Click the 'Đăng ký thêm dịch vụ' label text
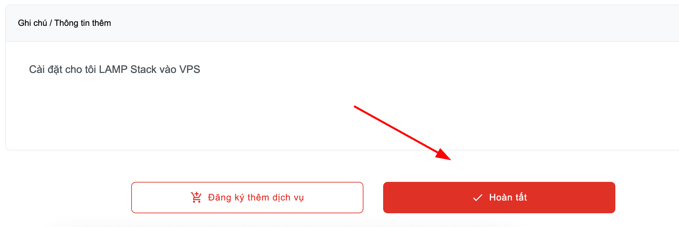Viewport: 679px width, 227px height. pyautogui.click(x=256, y=198)
